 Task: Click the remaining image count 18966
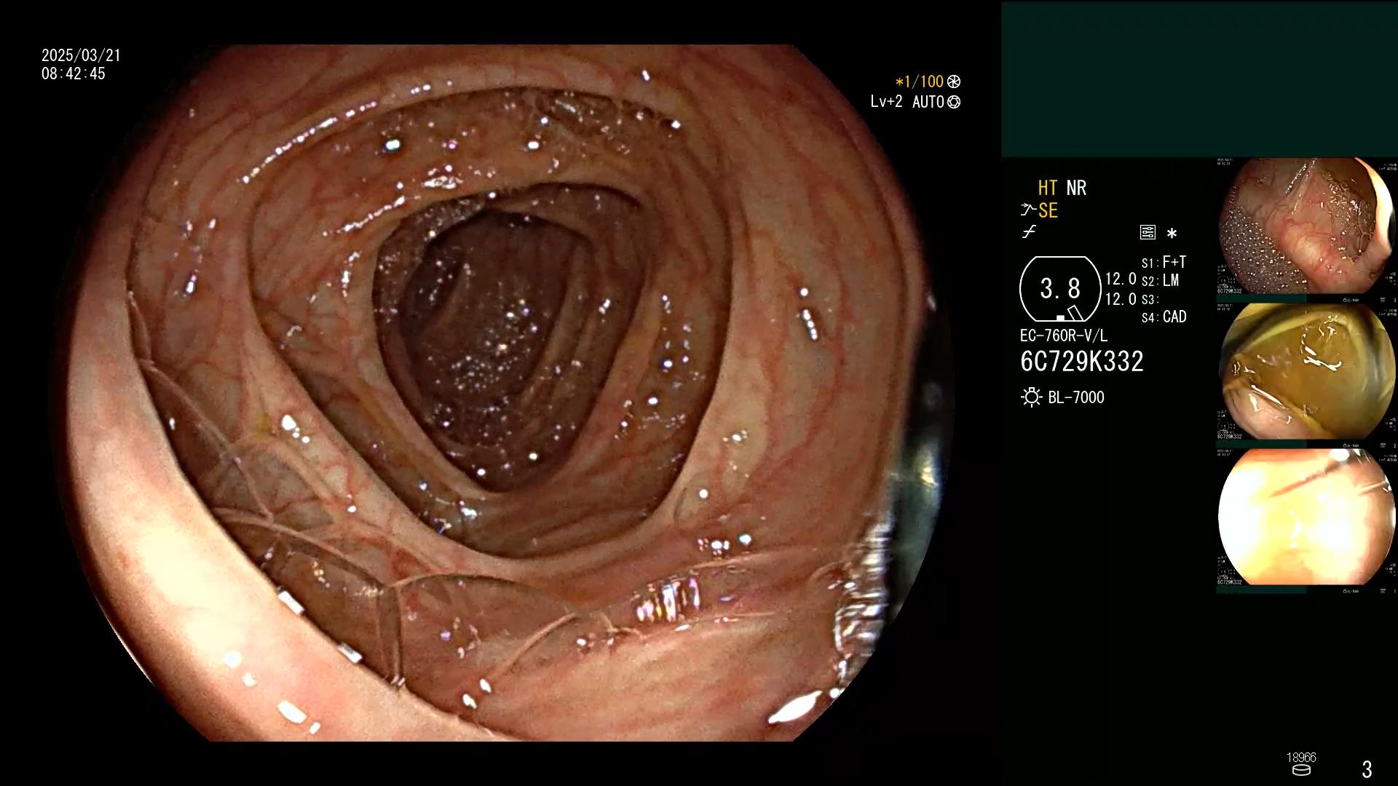[x=1301, y=757]
